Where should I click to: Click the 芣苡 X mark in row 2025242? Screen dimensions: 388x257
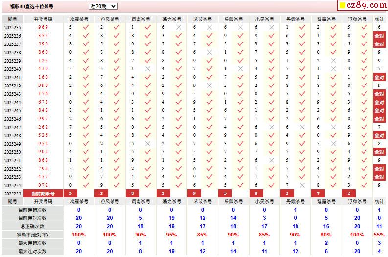click(x=209, y=86)
